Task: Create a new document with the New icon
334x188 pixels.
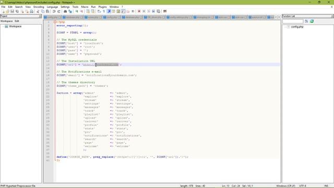Action: click(x=3, y=11)
